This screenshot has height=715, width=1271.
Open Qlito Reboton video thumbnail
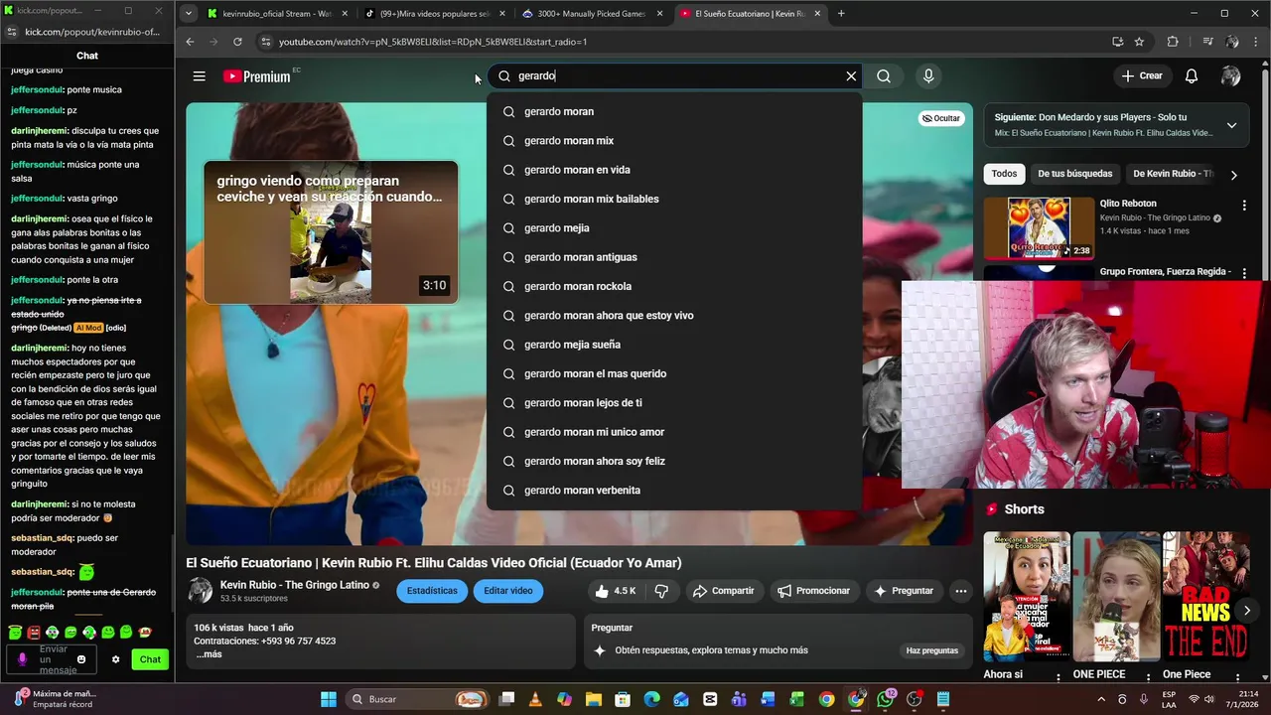coord(1039,227)
